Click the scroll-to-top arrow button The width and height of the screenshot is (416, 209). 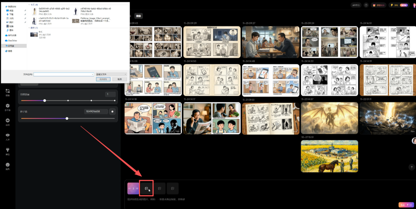[411, 167]
